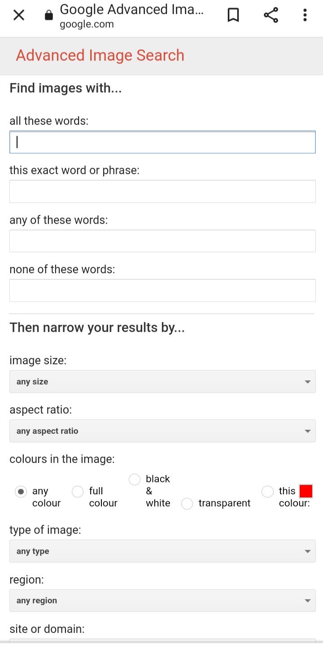Tap the padlock site security icon

pyautogui.click(x=49, y=15)
